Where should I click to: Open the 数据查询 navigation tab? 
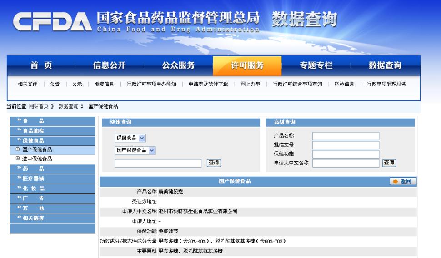click(385, 65)
